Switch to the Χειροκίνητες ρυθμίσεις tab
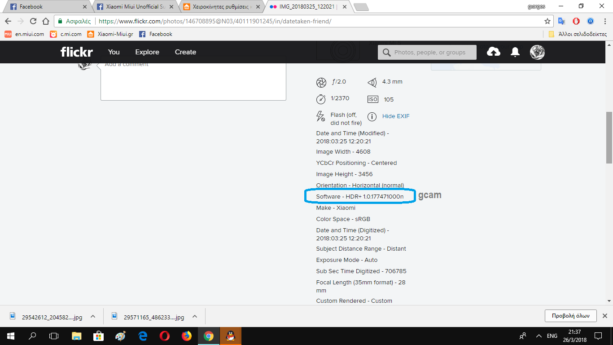 tap(222, 7)
